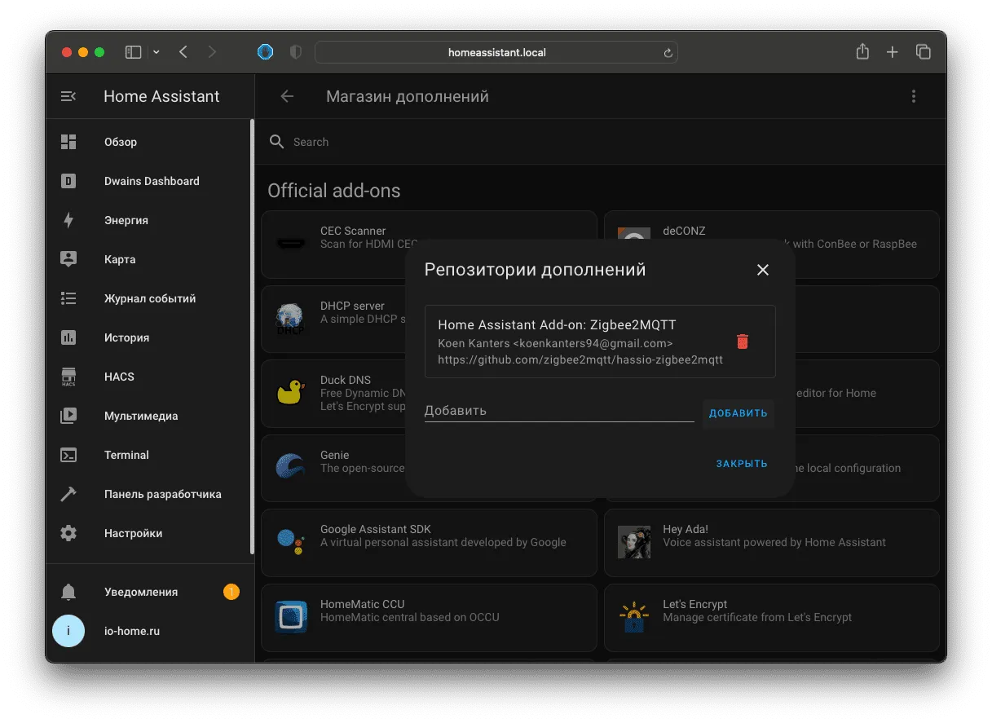Click the Search add-ons field

(x=600, y=142)
